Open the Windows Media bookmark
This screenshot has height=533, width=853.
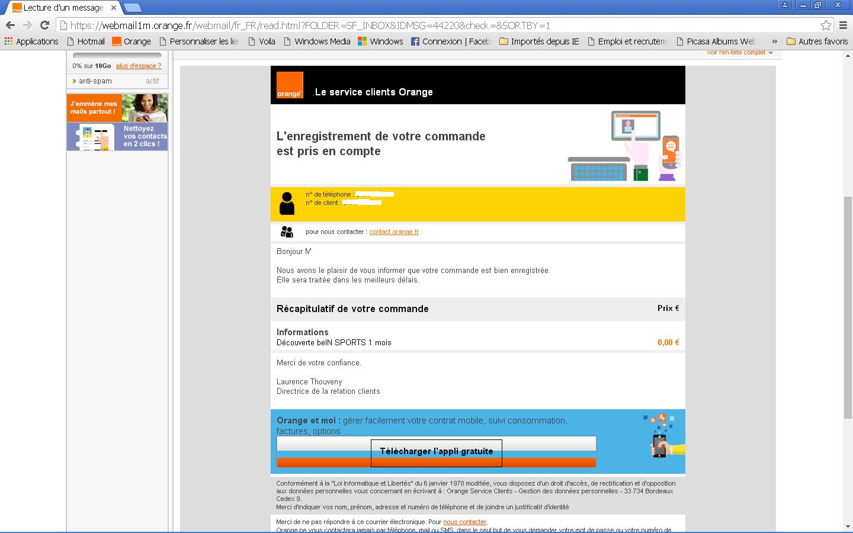pyautogui.click(x=317, y=41)
